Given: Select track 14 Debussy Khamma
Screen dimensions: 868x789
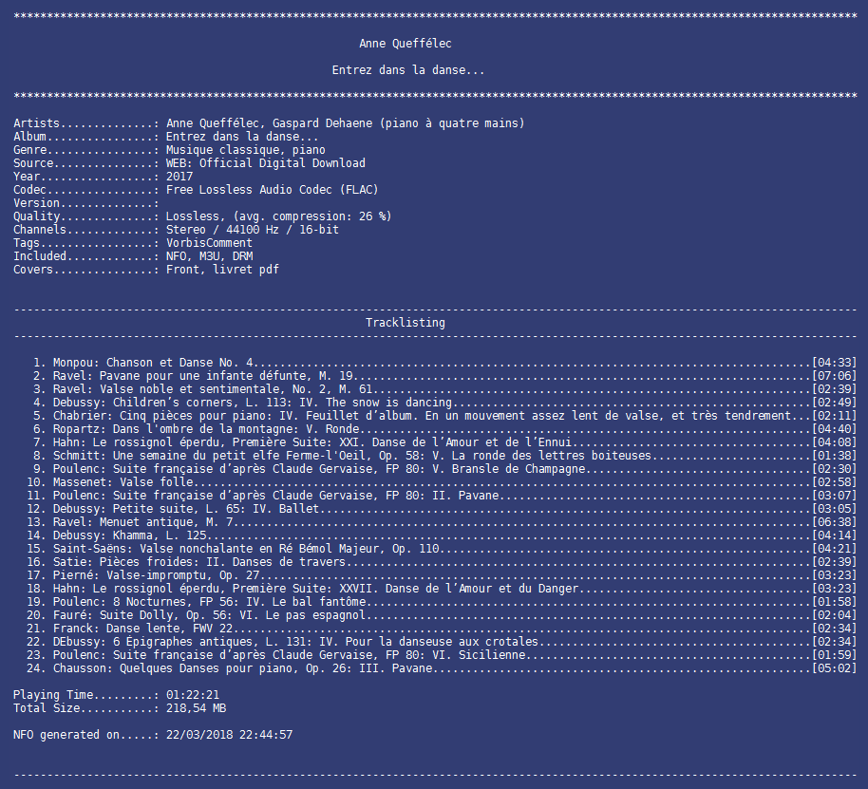Looking at the screenshot, I should 442,535.
